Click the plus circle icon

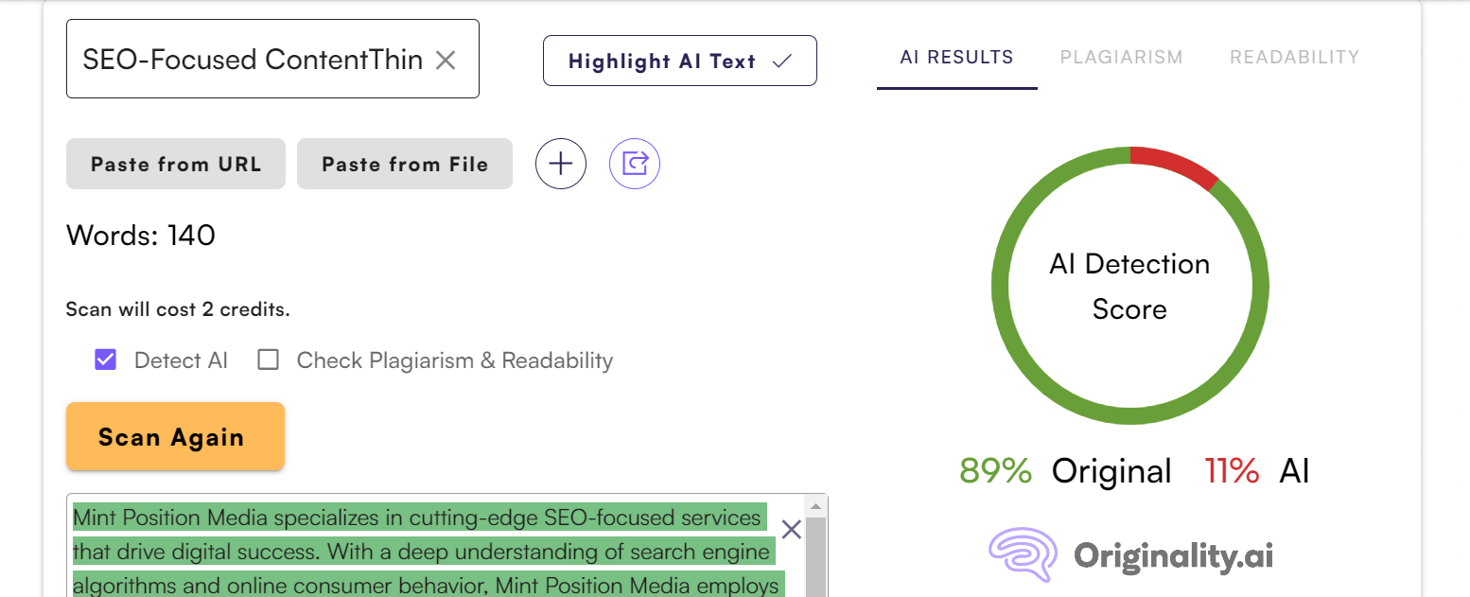coord(561,164)
